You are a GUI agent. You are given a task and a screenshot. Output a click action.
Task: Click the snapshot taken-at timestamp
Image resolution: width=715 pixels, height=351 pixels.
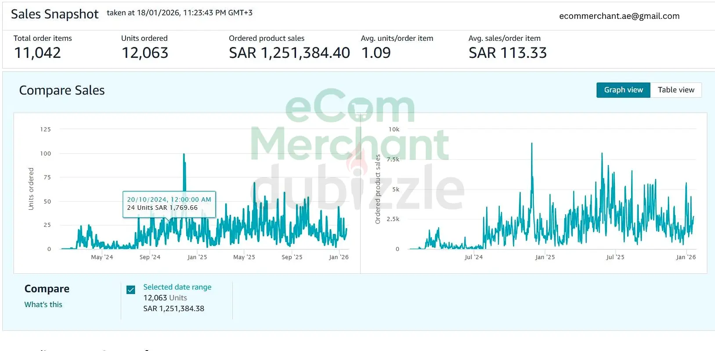[x=179, y=13]
